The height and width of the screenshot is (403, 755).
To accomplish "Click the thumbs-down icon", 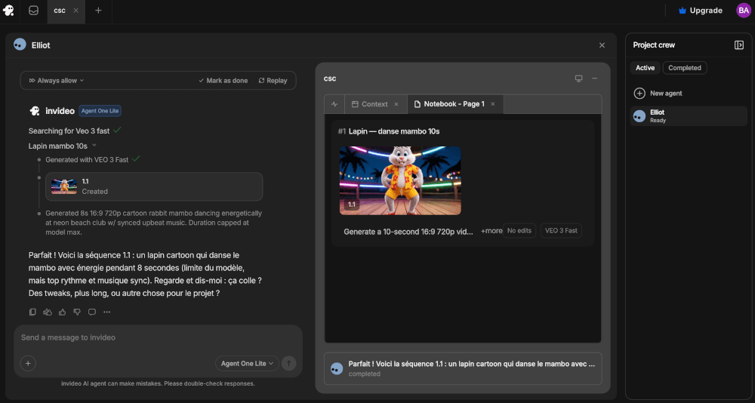I will (77, 312).
